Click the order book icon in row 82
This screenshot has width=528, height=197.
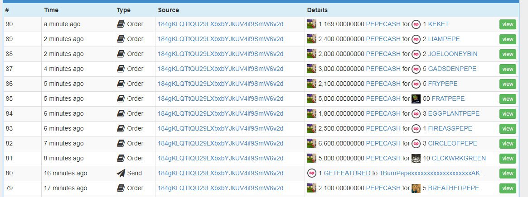pos(121,143)
